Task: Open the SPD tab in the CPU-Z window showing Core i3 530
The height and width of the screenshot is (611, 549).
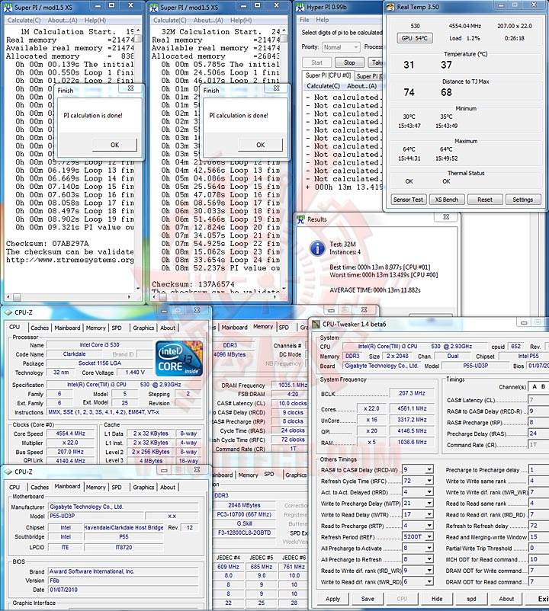Action: (x=117, y=328)
